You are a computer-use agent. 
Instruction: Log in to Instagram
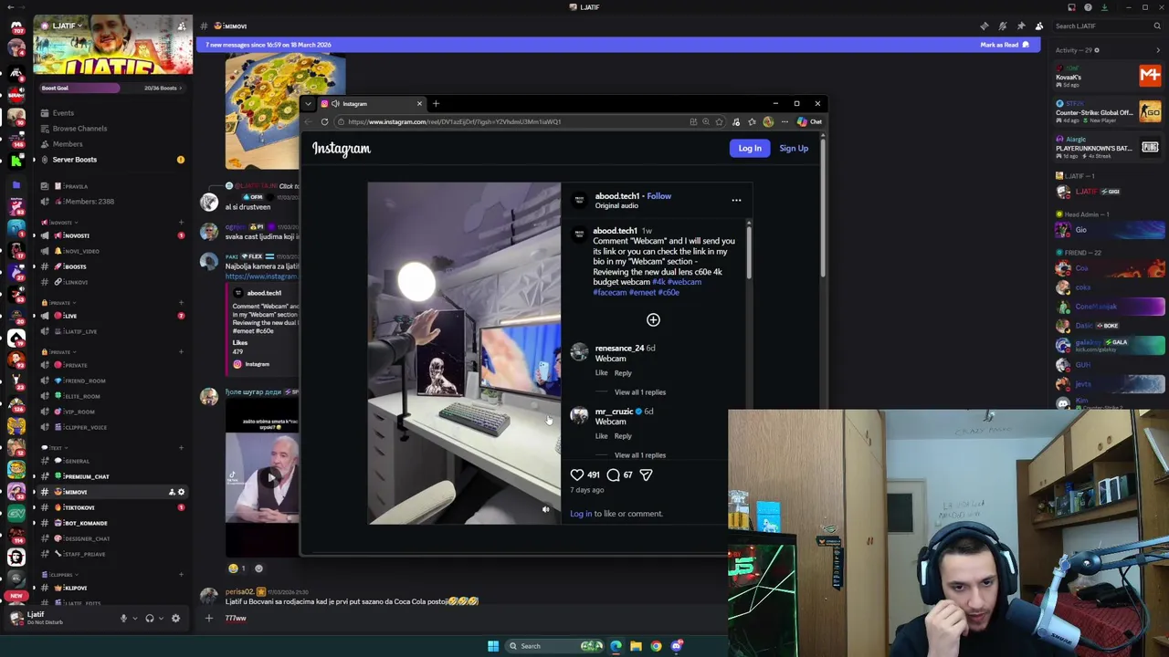pos(750,148)
